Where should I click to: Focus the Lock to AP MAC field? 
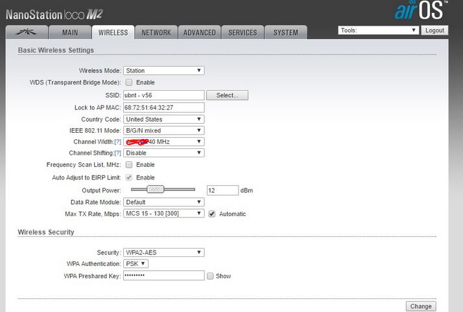(164, 107)
